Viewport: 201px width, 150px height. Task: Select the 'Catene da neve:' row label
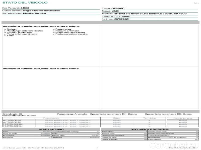(109, 138)
